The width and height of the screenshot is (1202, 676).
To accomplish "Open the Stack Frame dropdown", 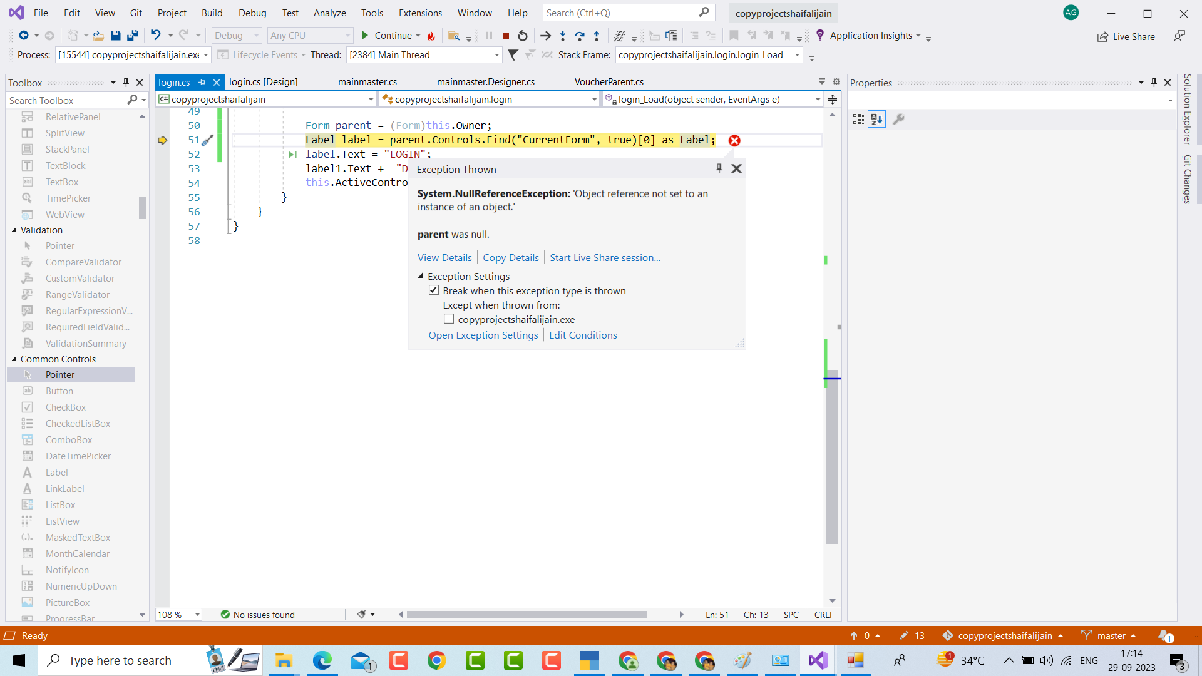I will pyautogui.click(x=797, y=55).
